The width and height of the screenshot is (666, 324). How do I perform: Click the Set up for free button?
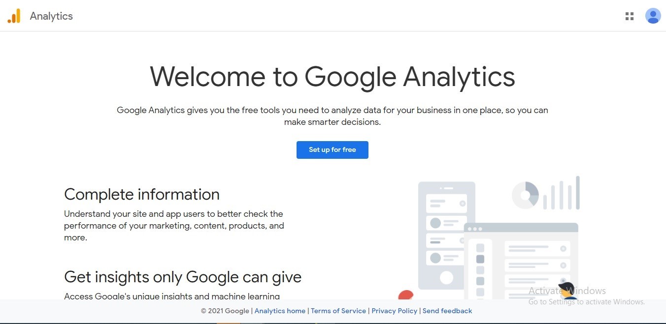(x=332, y=150)
